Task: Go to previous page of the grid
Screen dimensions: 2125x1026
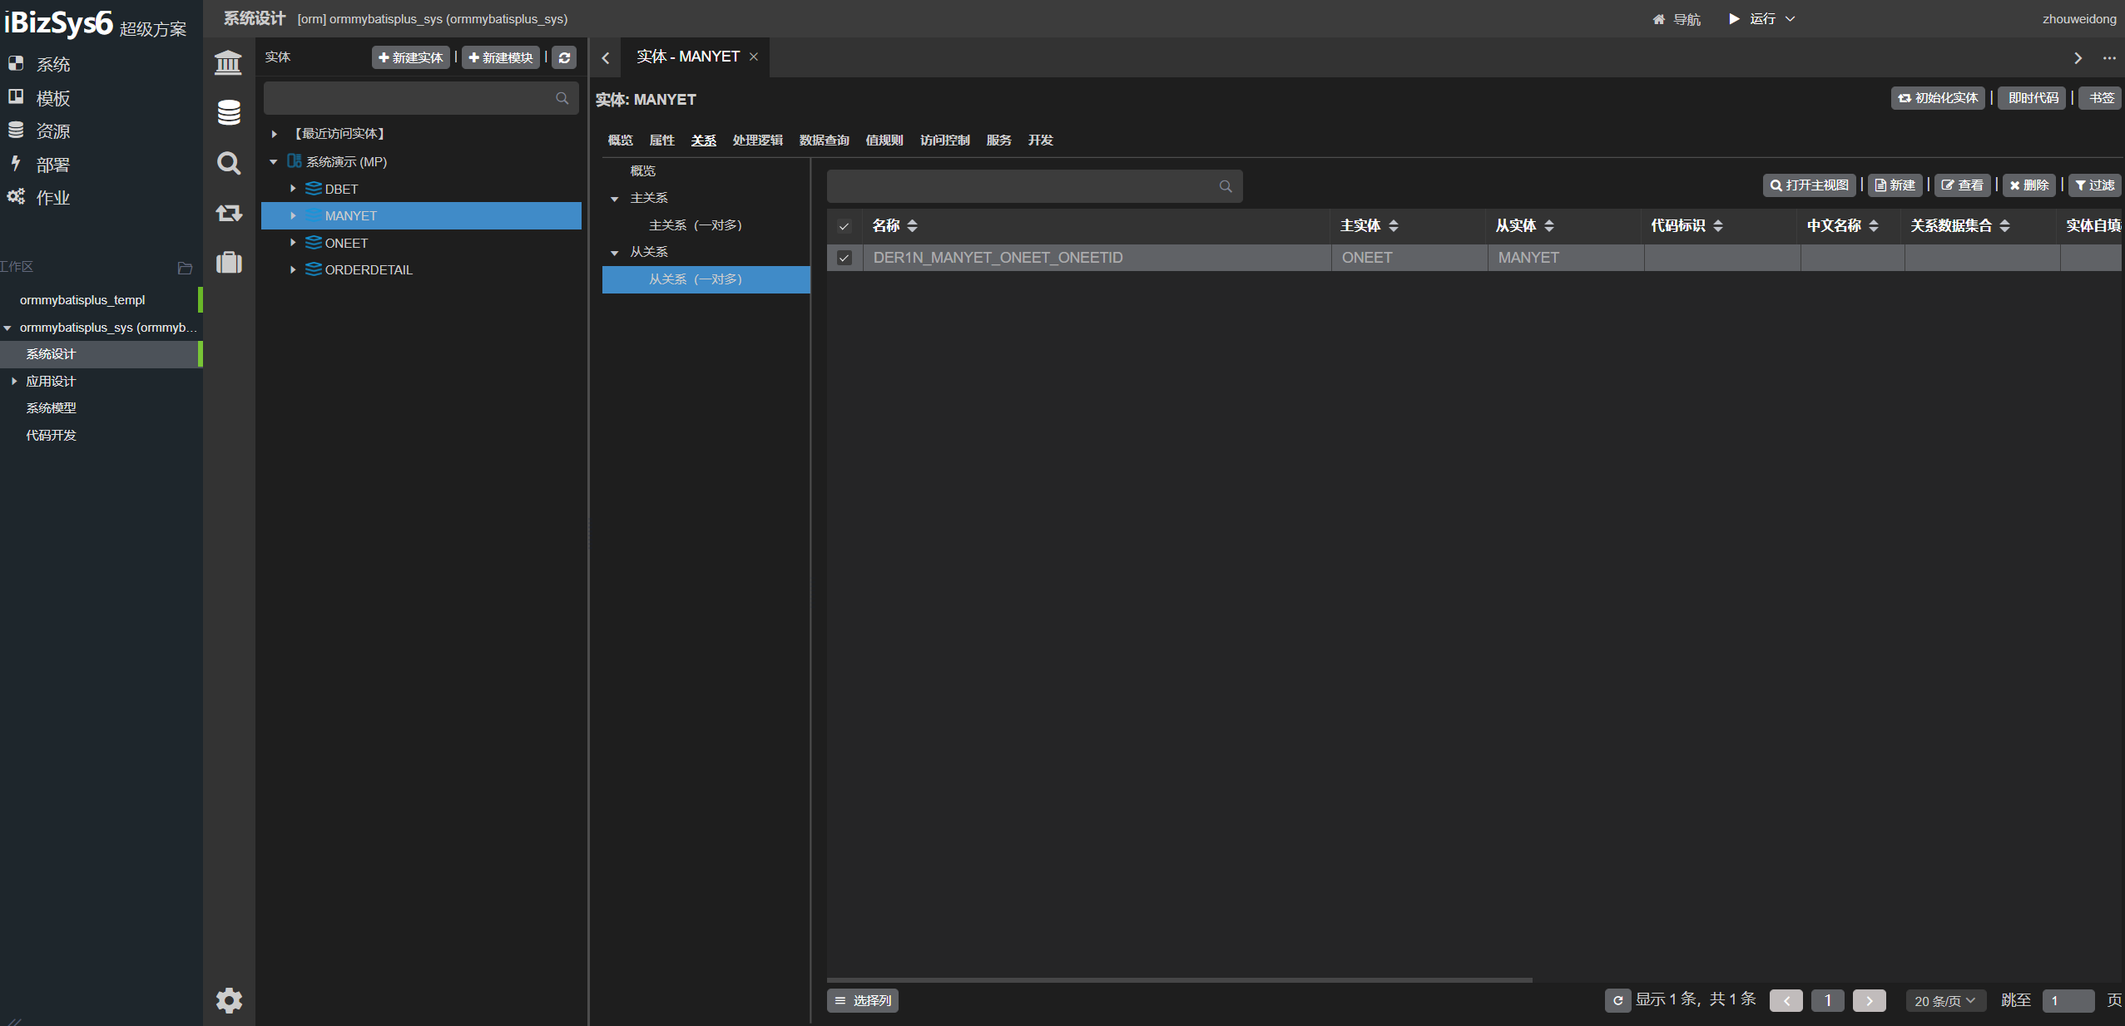Action: 1786,1000
